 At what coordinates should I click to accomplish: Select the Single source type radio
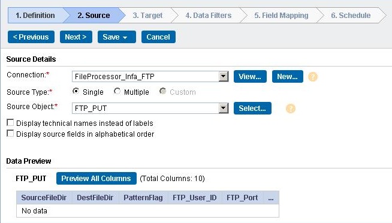click(76, 91)
